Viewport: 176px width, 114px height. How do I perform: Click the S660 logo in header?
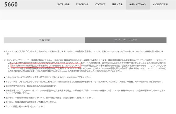11,4
